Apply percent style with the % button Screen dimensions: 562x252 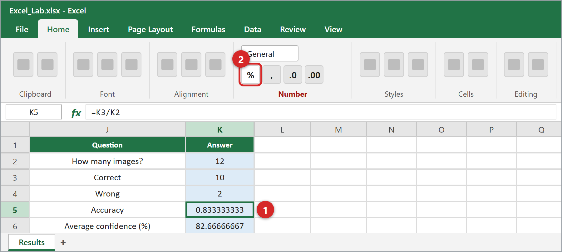tap(250, 75)
